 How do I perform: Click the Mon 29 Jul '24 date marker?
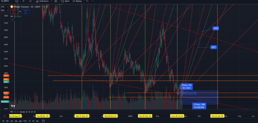pyautogui.click(x=177, y=116)
